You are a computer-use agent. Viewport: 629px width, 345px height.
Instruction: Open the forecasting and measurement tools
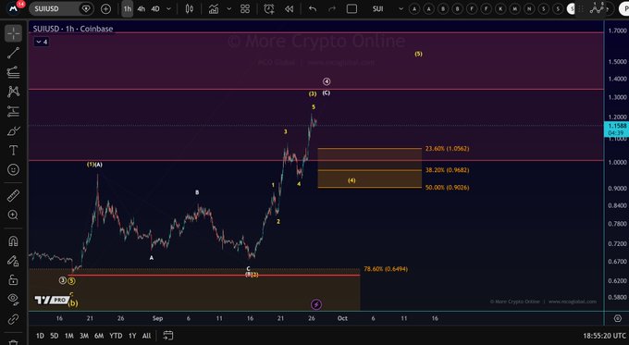13,111
